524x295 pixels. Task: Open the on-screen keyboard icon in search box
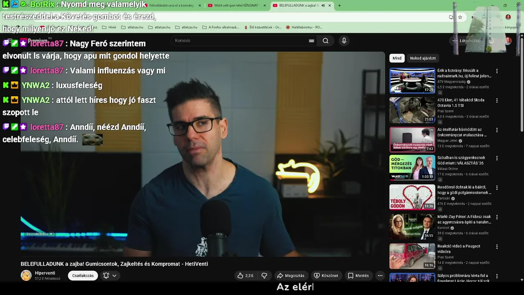click(x=312, y=41)
